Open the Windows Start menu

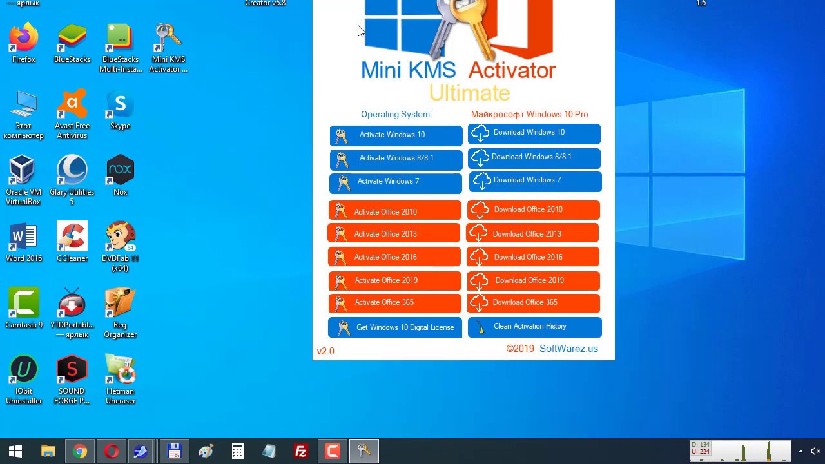coord(15,451)
